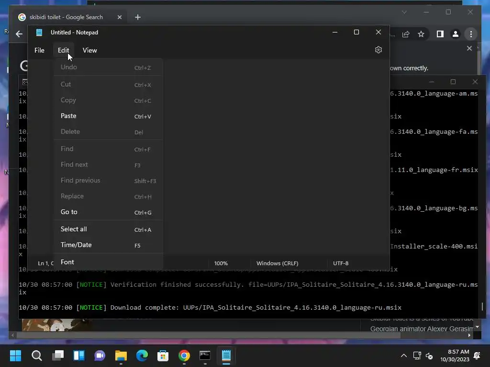Click Find entry in Edit menu
Viewport: 490px width, 367px height.
point(109,149)
